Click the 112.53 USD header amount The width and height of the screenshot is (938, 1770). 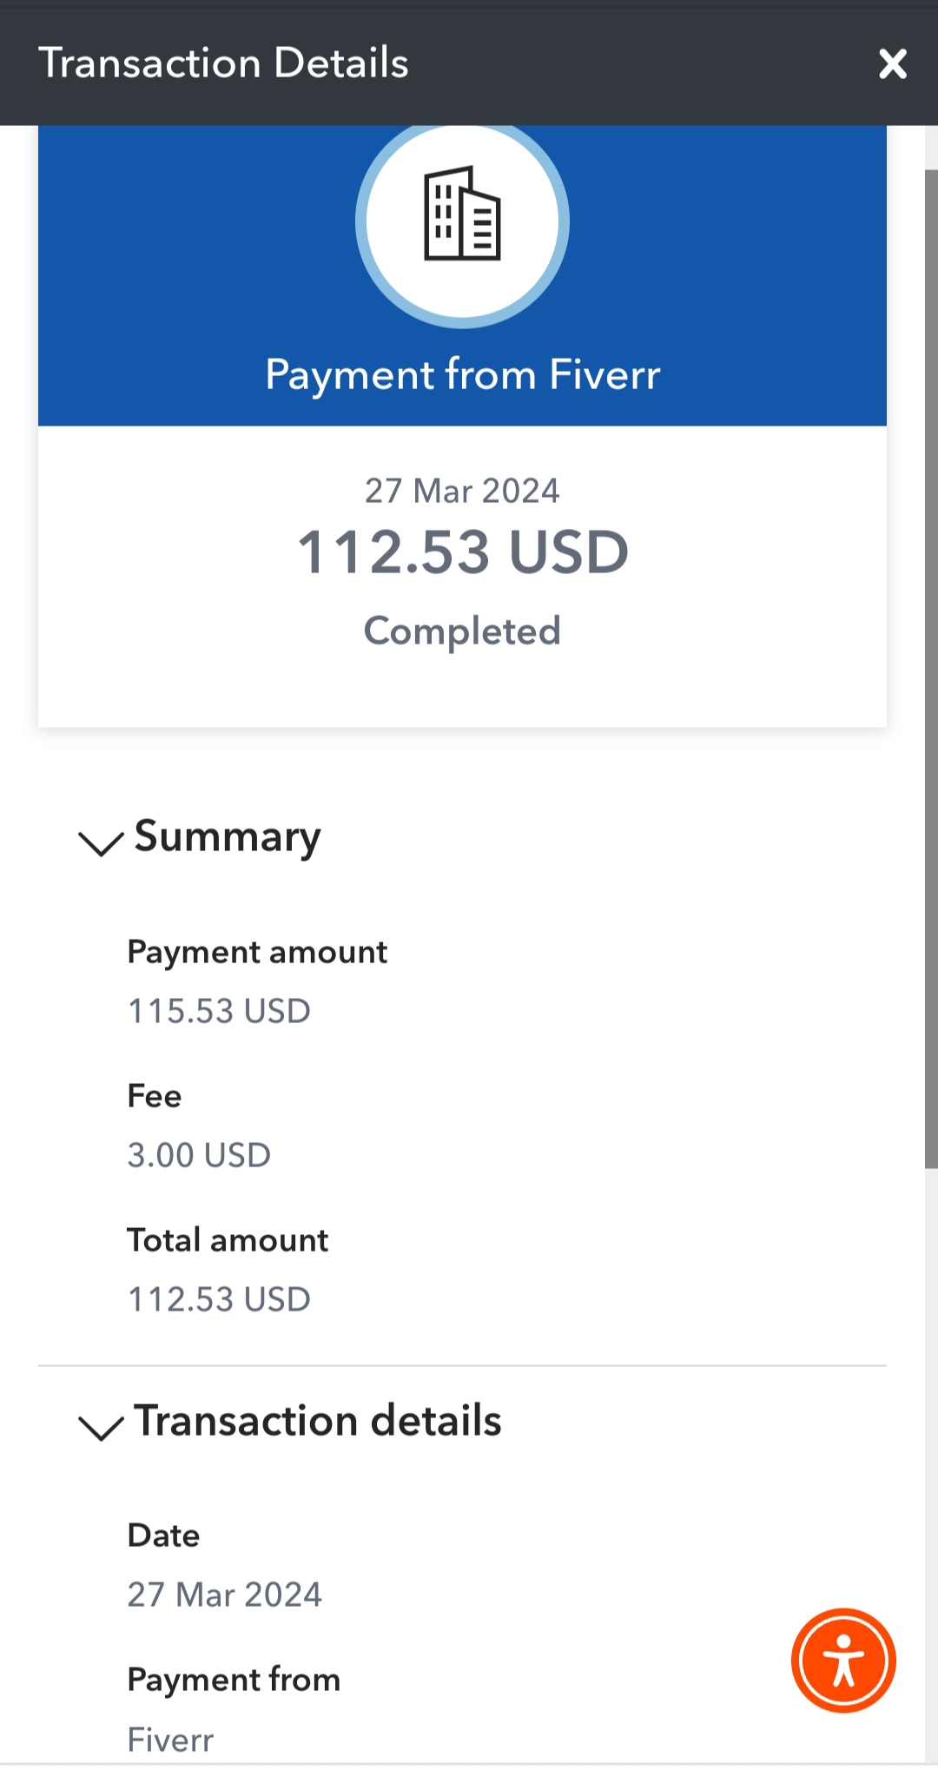click(462, 551)
